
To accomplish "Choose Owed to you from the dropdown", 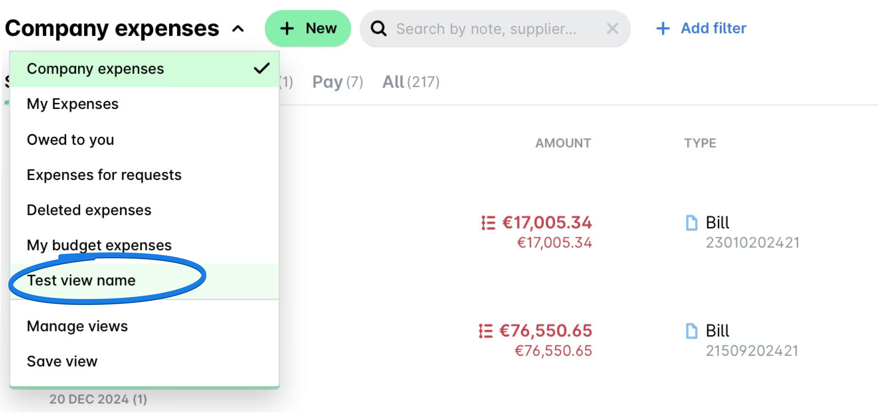I will tap(71, 139).
